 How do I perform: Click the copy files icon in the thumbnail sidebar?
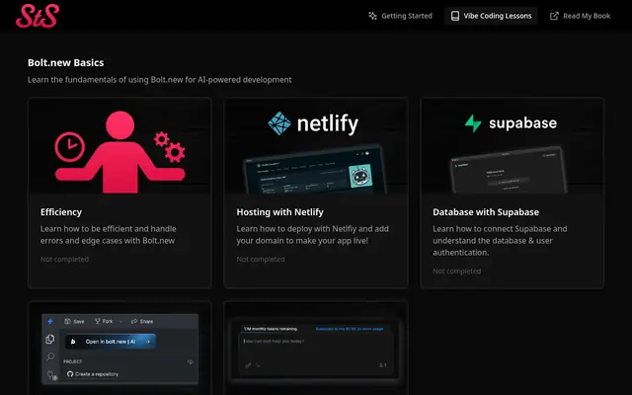50,339
